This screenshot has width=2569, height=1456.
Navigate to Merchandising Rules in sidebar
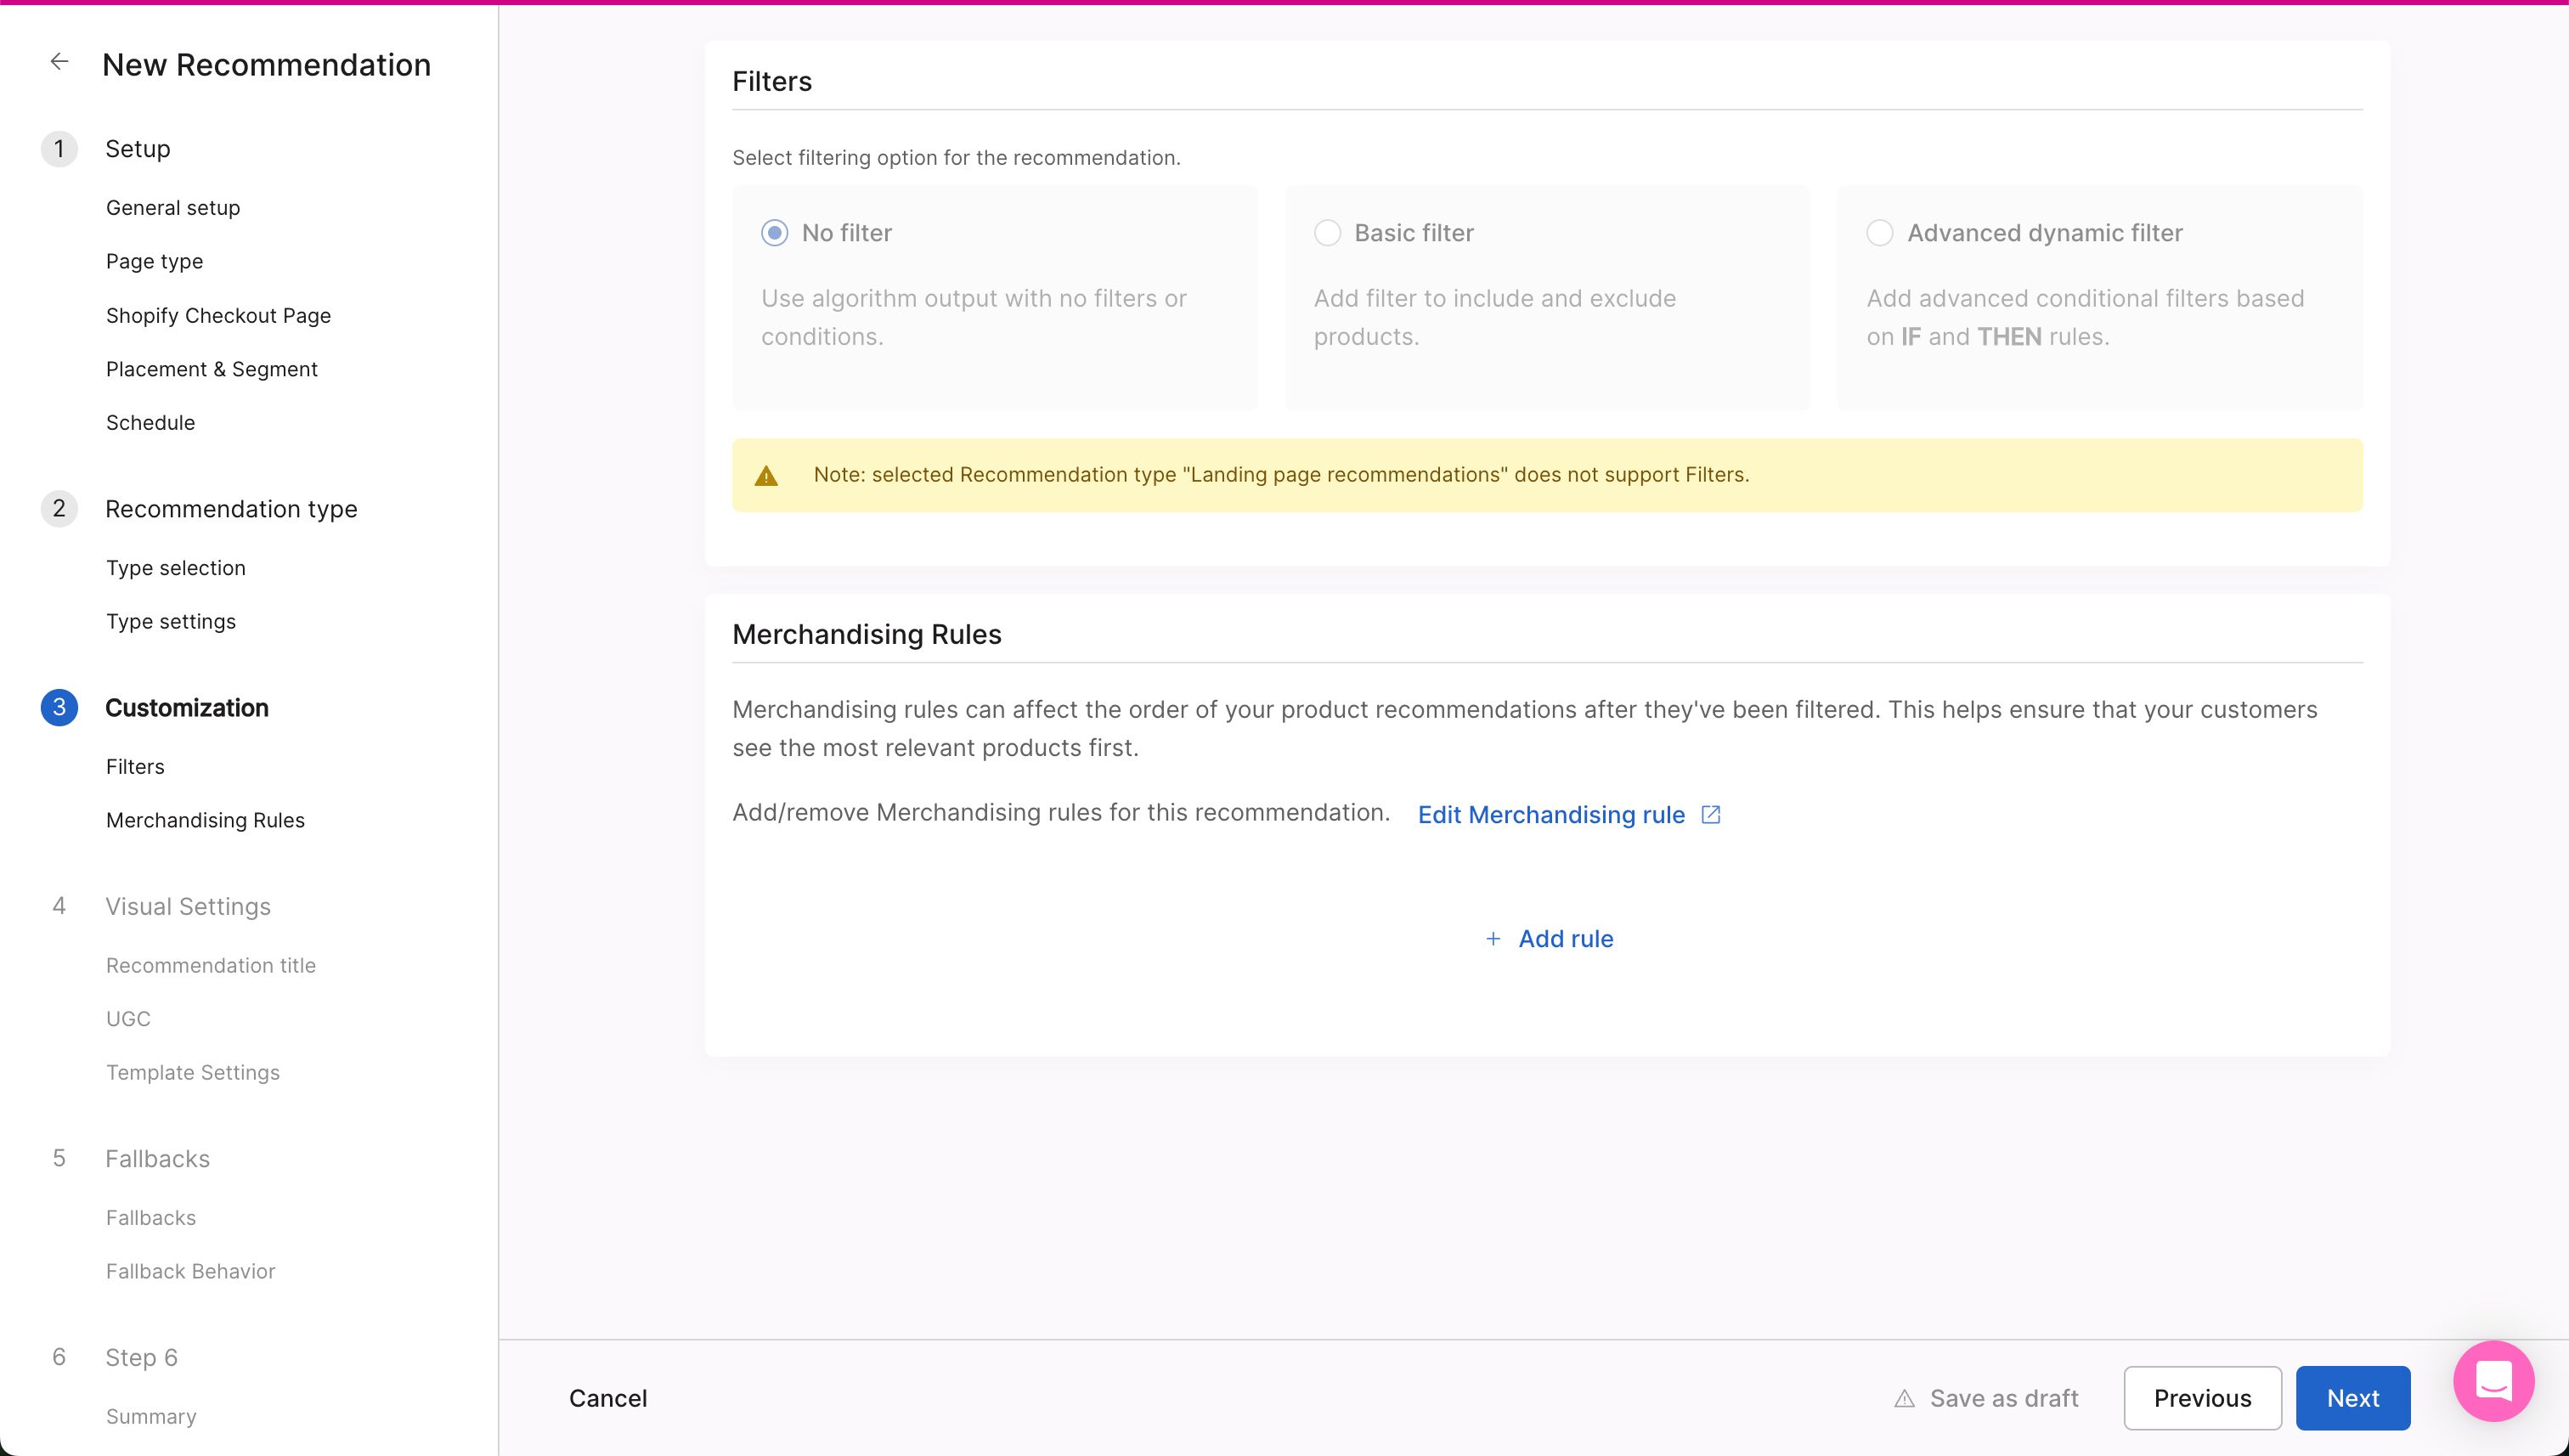[205, 820]
